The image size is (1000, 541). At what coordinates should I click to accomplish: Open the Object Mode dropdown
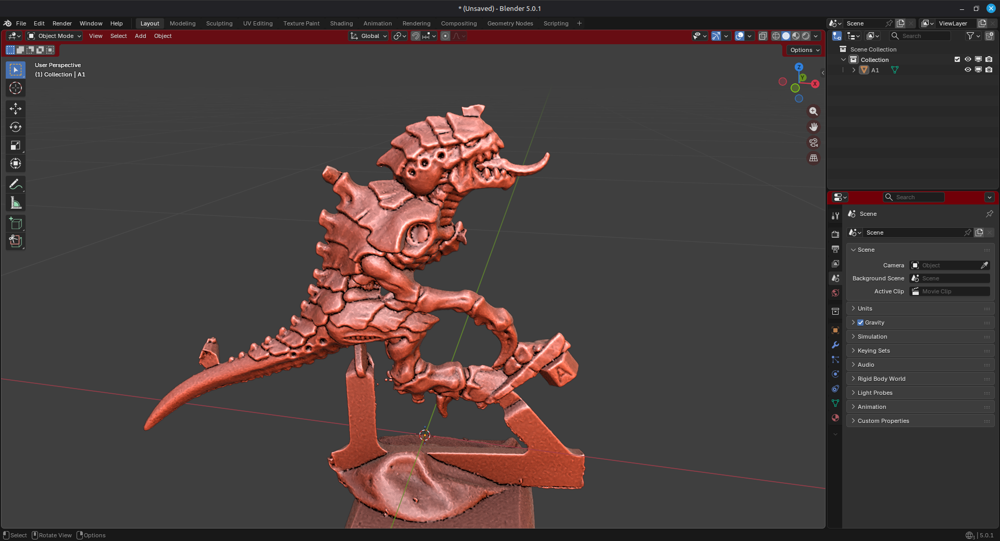point(55,36)
